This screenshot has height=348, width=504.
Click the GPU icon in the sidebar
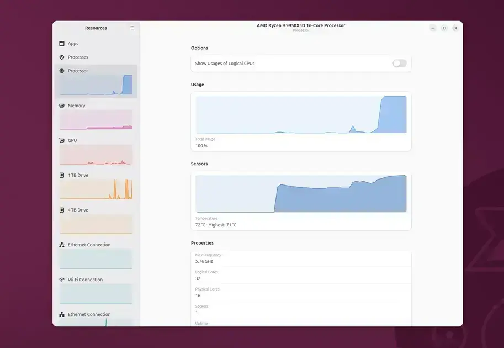[x=62, y=140]
